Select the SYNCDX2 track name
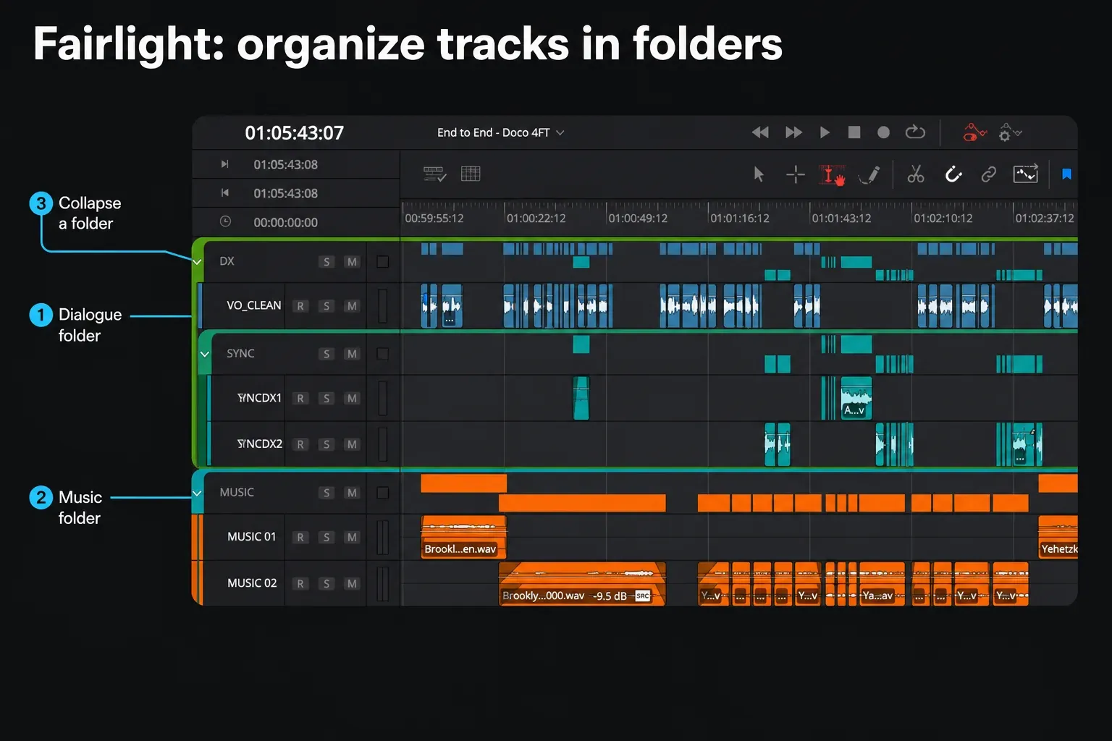This screenshot has width=1112, height=741. [x=260, y=444]
